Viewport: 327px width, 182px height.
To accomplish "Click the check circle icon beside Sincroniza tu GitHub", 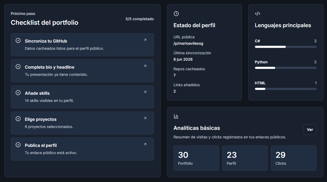I will click(x=18, y=40).
